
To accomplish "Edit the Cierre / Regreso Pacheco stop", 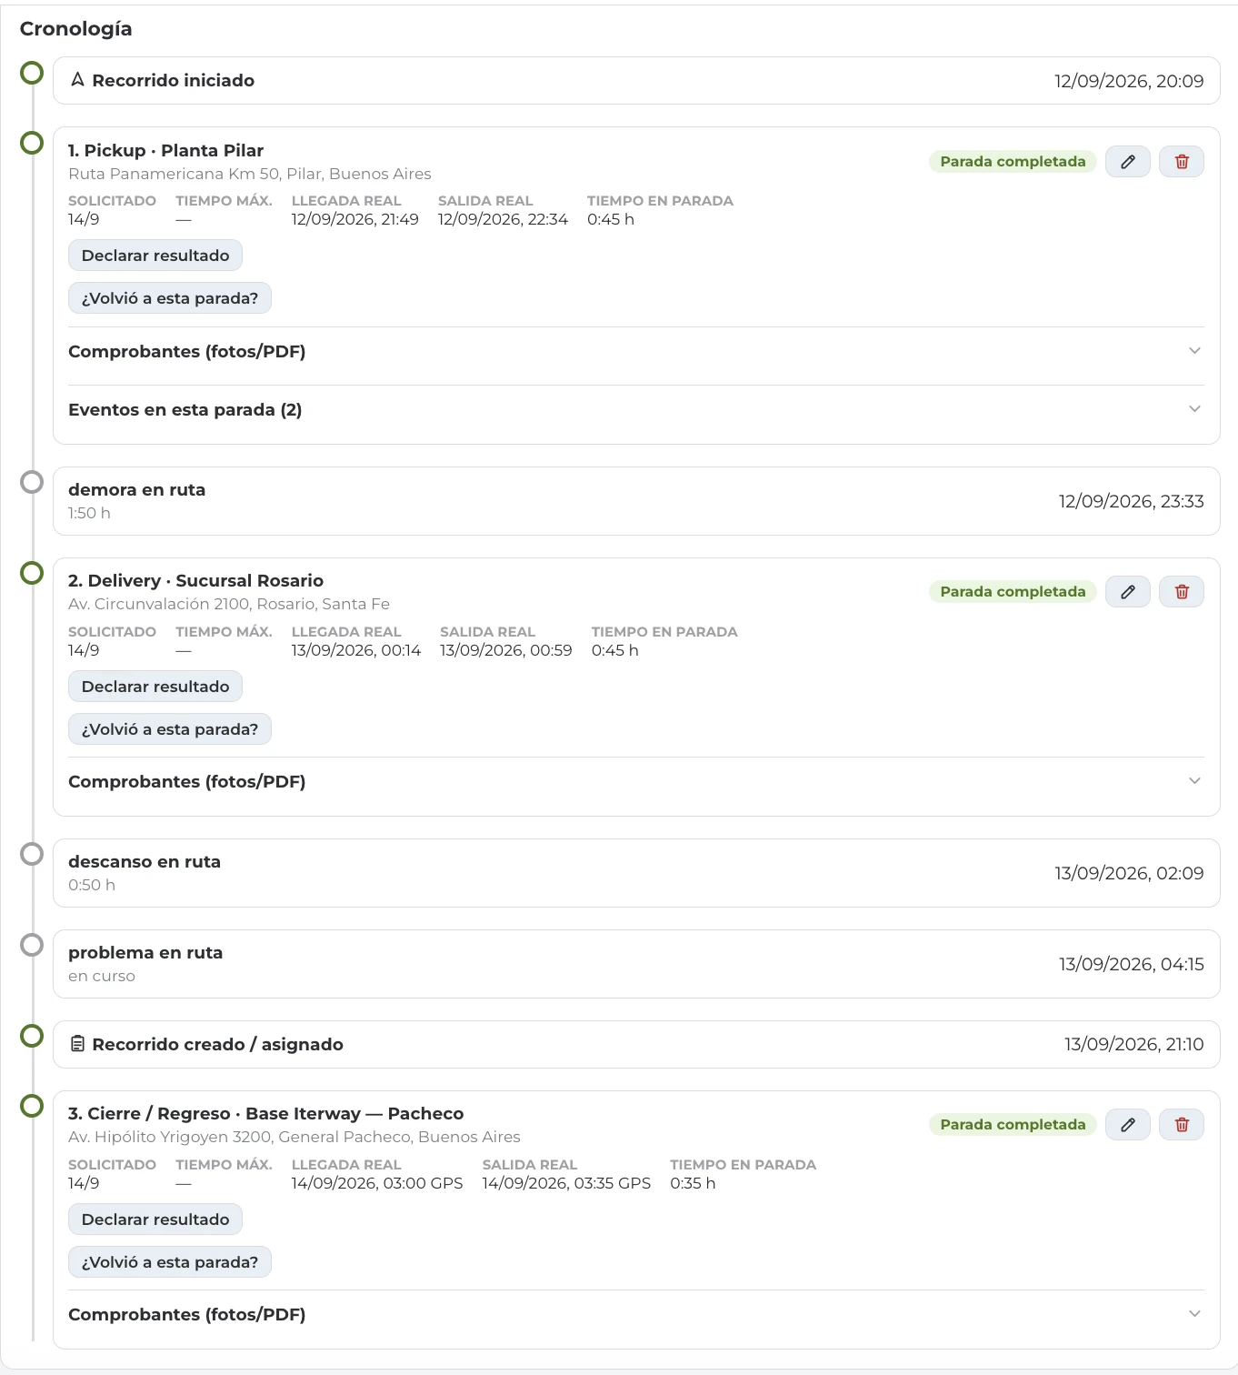I will point(1127,1125).
